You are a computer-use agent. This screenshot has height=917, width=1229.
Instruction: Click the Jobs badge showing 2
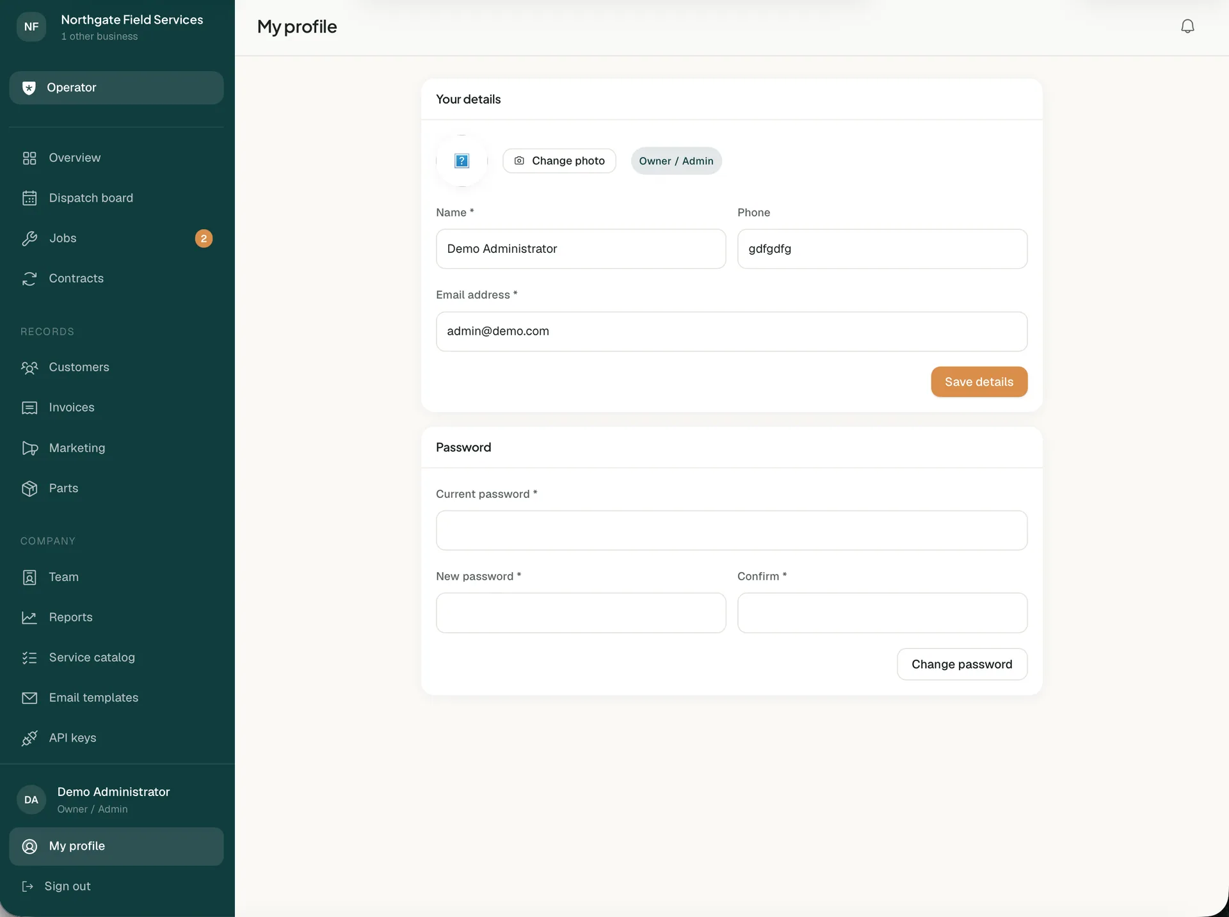(204, 239)
